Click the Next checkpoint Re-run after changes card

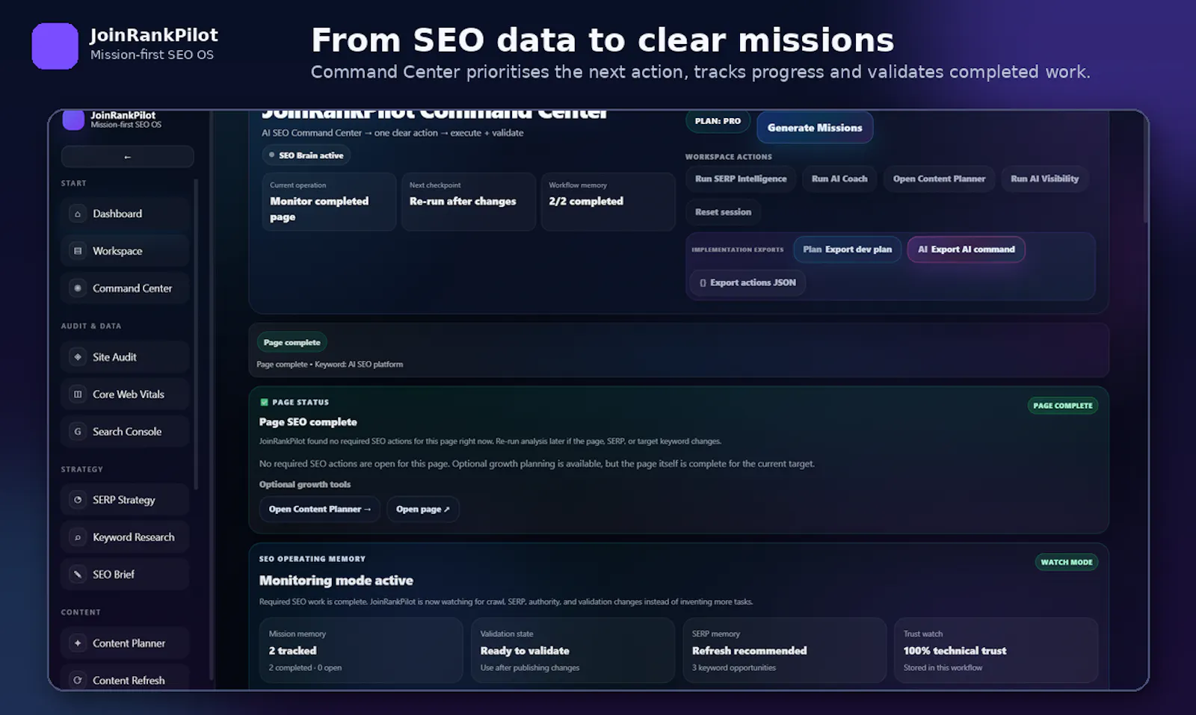click(x=468, y=202)
